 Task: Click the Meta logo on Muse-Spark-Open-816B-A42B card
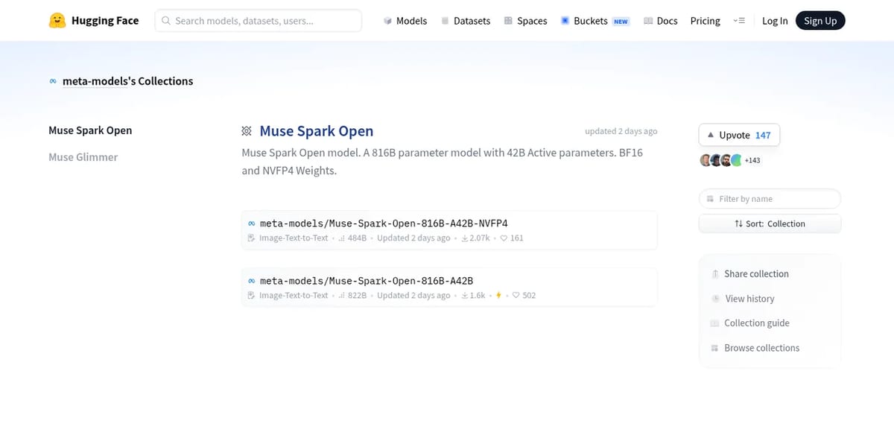coord(252,281)
